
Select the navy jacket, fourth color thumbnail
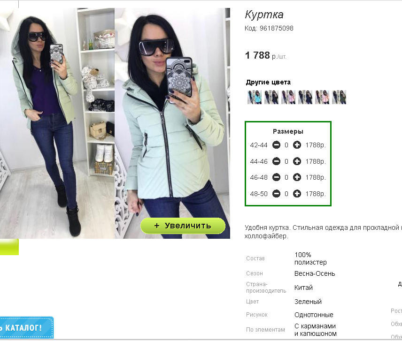pyautogui.click(x=305, y=97)
